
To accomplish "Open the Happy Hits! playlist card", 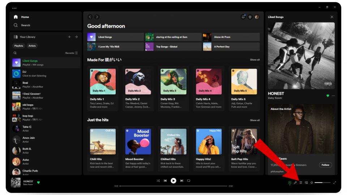I will coord(209,148).
